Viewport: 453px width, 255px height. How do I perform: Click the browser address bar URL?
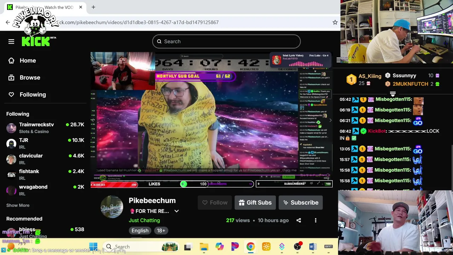pos(138,22)
